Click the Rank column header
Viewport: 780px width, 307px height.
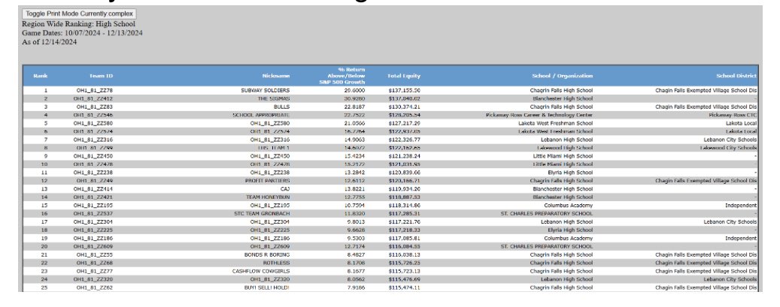41,76
